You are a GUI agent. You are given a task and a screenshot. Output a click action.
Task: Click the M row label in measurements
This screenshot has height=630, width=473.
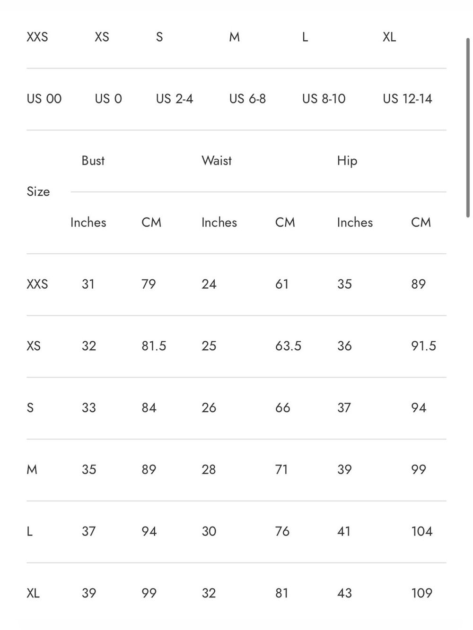pyautogui.click(x=32, y=470)
